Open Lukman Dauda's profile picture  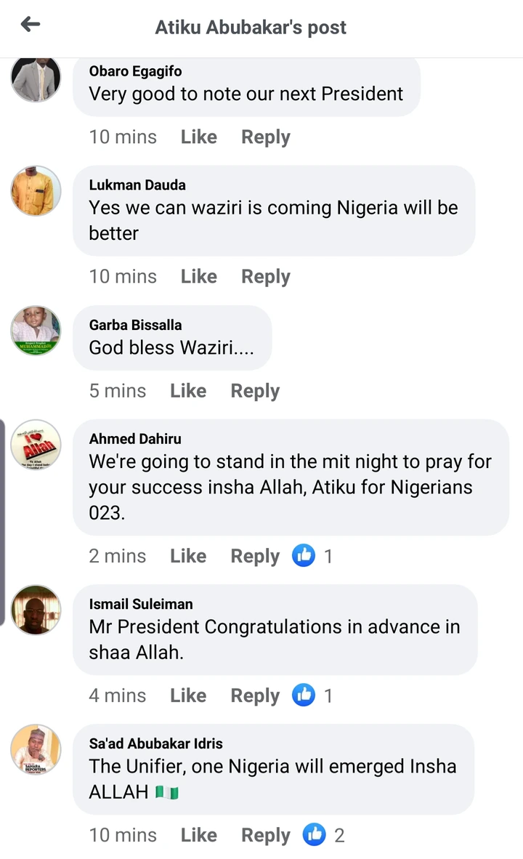point(36,190)
